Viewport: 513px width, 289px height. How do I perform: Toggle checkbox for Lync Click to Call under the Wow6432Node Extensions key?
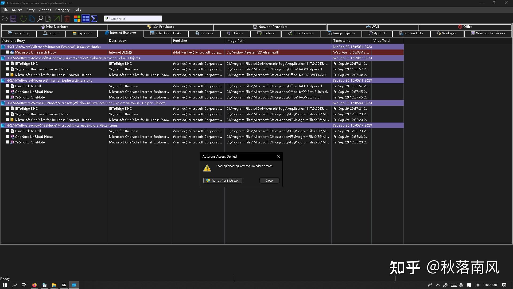tap(8, 131)
